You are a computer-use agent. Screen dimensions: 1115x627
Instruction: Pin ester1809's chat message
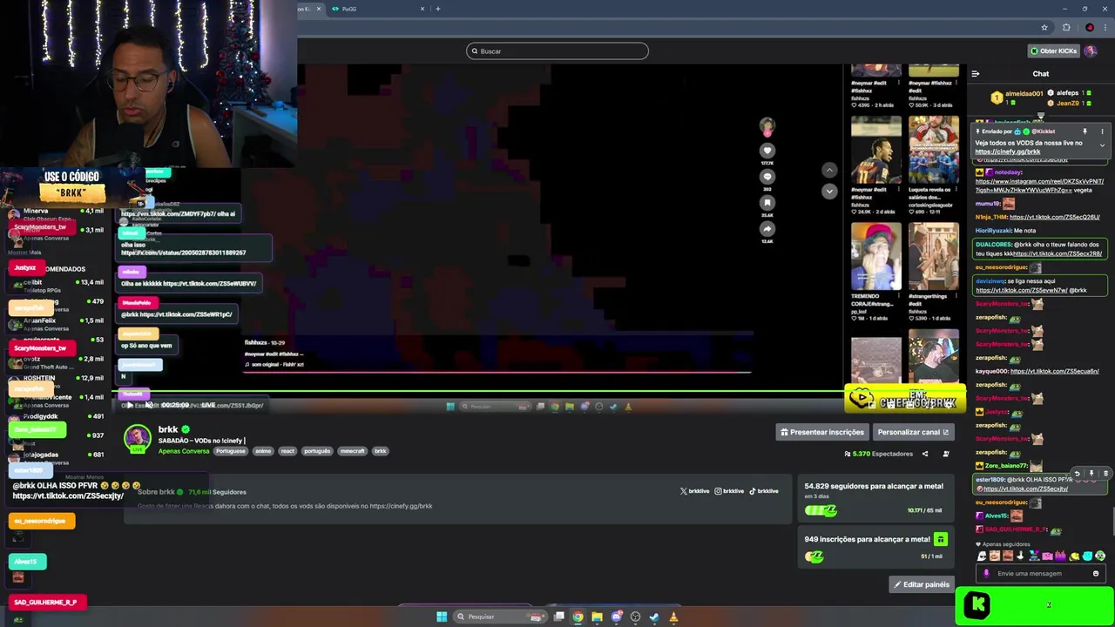click(x=1091, y=474)
